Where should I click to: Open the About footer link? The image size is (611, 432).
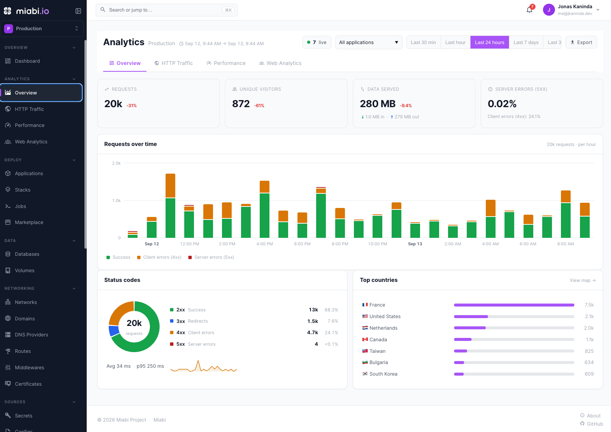coord(590,416)
